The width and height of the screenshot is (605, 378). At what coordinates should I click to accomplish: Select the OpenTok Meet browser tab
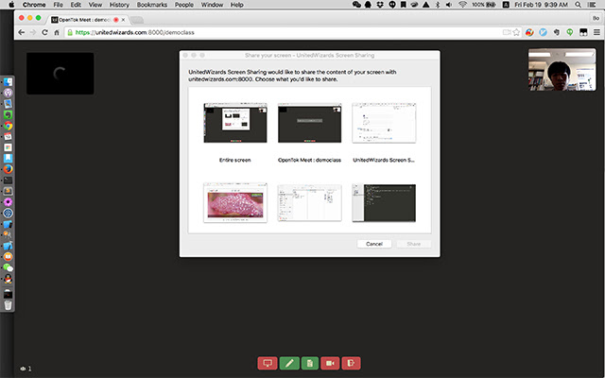coord(87,20)
